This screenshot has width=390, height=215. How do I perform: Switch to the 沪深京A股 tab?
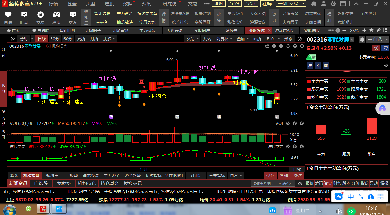pos(284,31)
